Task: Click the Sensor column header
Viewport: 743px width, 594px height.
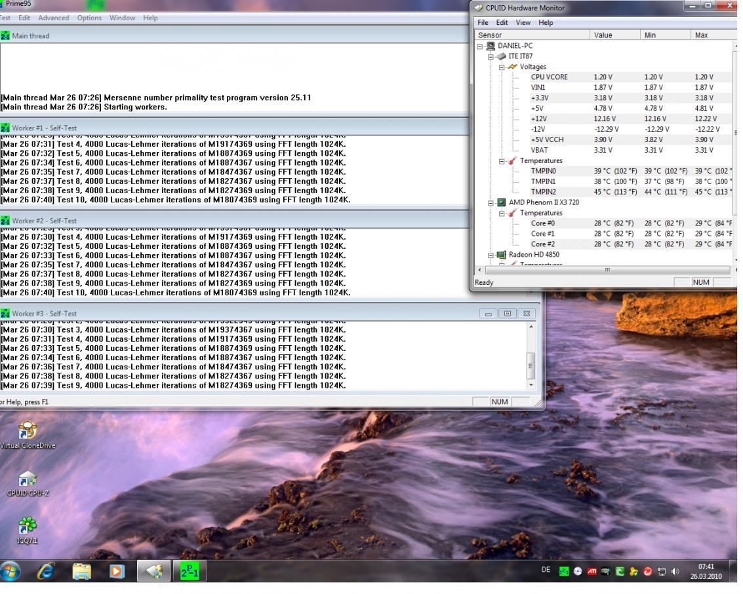Action: point(532,35)
